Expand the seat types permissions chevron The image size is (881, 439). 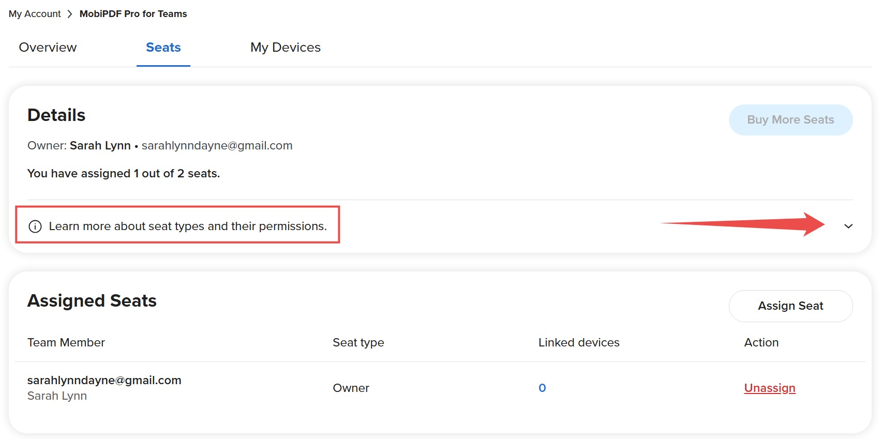click(848, 226)
